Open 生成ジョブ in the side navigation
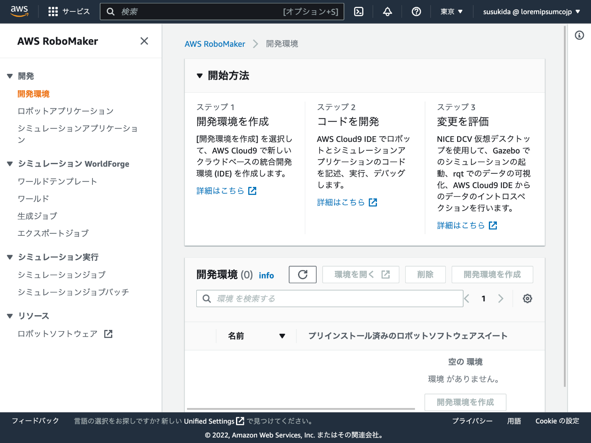This screenshot has height=443, width=591. point(37,216)
